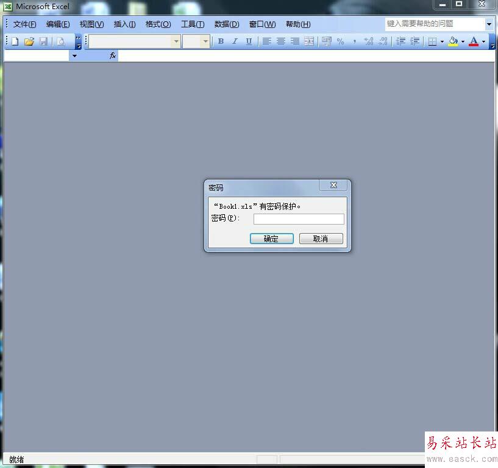Image resolution: width=498 pixels, height=468 pixels.
Task: Click the formula bar input area
Action: tap(306, 56)
